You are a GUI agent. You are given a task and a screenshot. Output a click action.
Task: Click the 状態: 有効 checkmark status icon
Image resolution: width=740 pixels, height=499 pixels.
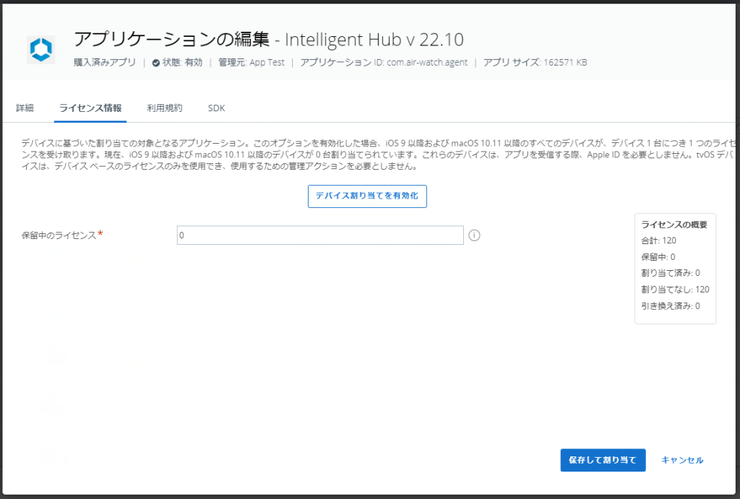pos(156,63)
